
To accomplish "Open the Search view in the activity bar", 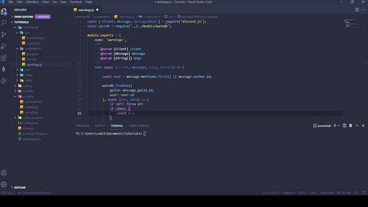I will click(4, 23).
